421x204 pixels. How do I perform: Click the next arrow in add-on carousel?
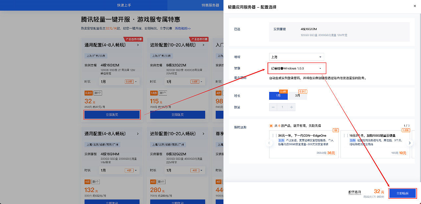tap(410, 143)
